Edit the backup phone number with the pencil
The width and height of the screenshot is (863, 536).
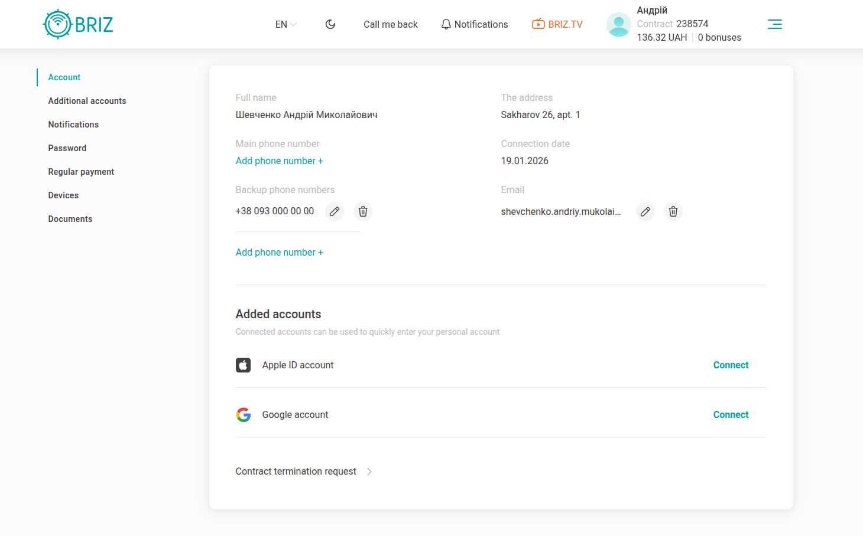pyautogui.click(x=335, y=211)
